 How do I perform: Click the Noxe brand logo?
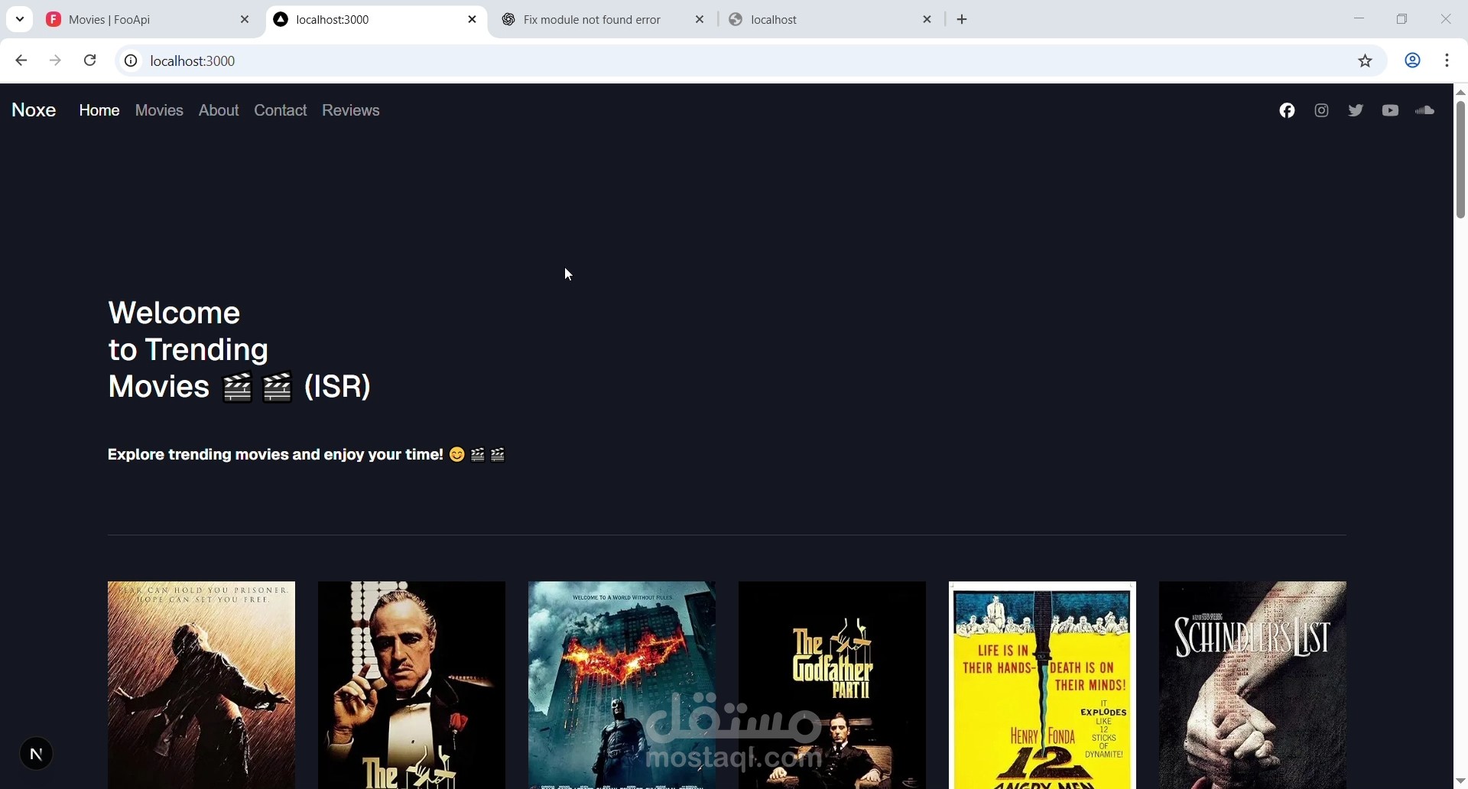point(34,111)
